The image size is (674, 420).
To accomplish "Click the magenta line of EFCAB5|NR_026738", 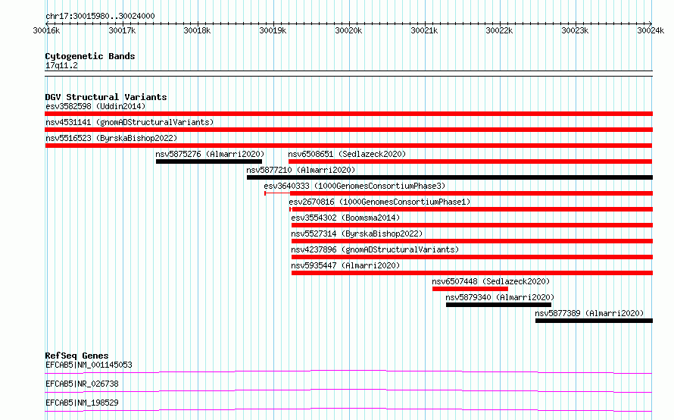I will pyautogui.click(x=348, y=390).
